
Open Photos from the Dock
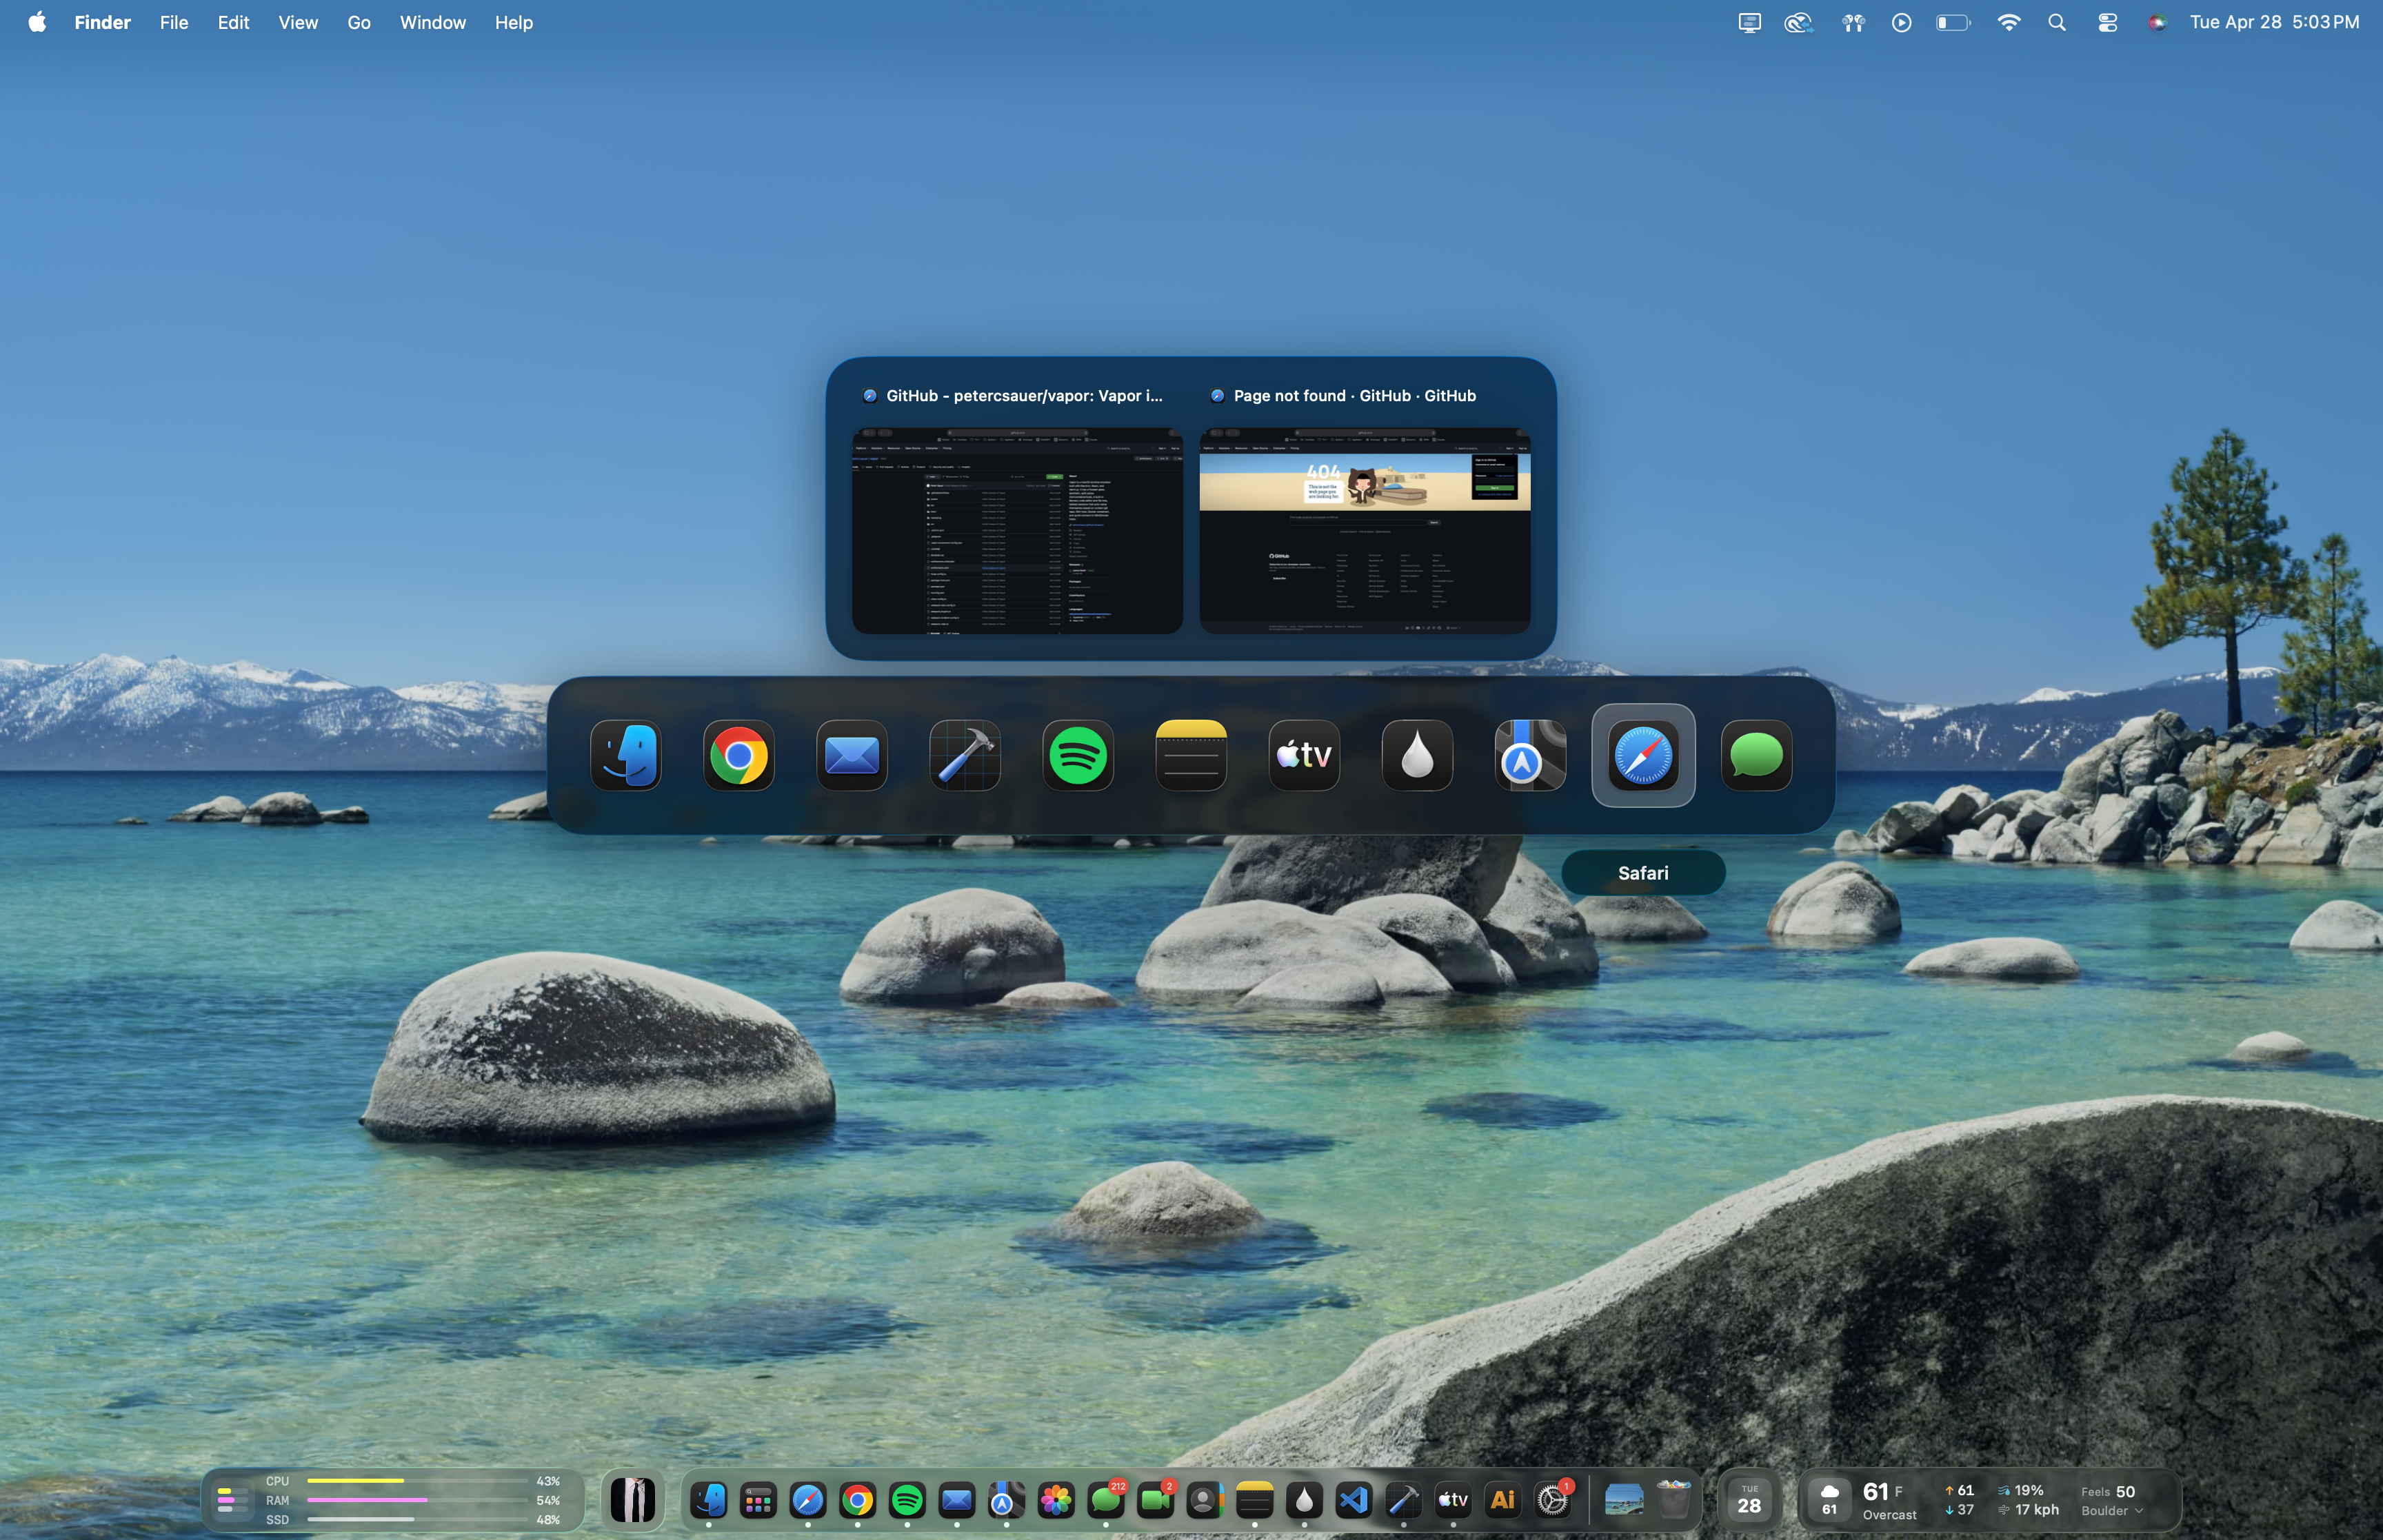pyautogui.click(x=1056, y=1500)
